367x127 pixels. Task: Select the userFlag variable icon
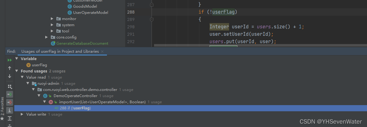click(x=29, y=65)
